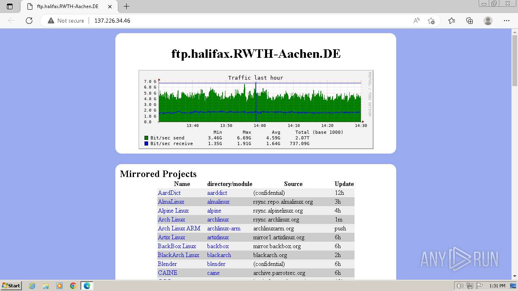Launch Internet Explorer from the taskbar
The width and height of the screenshot is (518, 291).
pos(32,286)
